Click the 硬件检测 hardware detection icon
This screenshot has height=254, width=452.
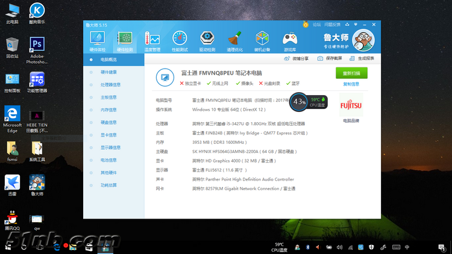coord(125,40)
